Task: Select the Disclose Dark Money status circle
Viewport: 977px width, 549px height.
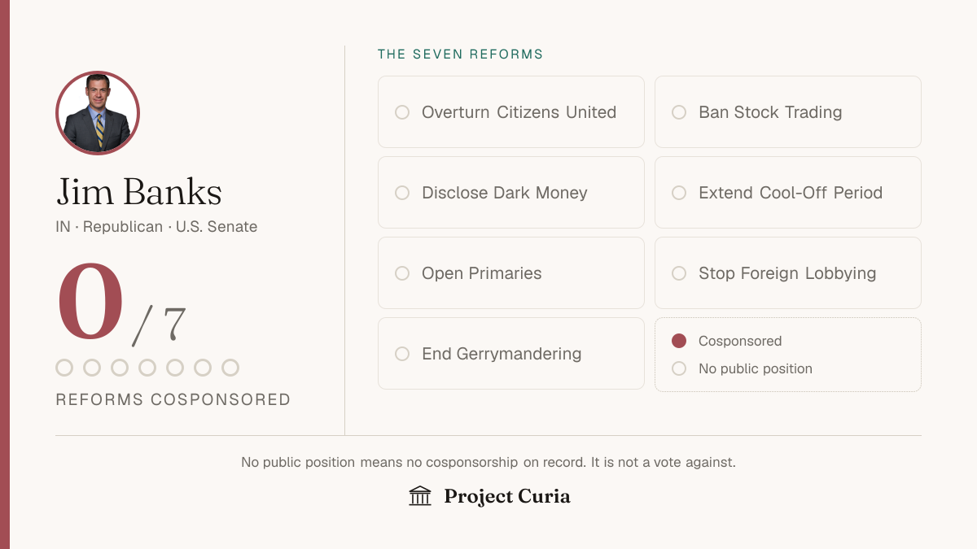Action: coord(402,193)
